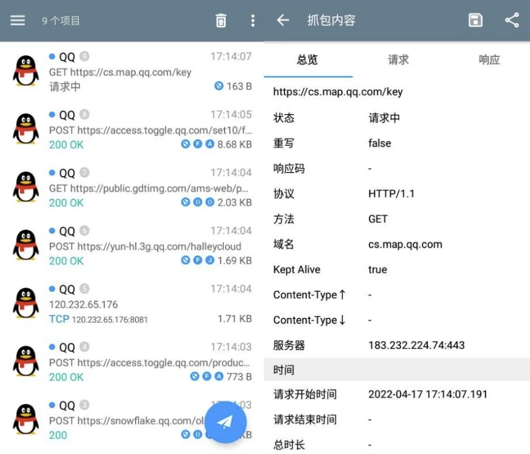This screenshot has height=454, width=530.
Task: Select the 总览 overview tab
Action: [307, 60]
